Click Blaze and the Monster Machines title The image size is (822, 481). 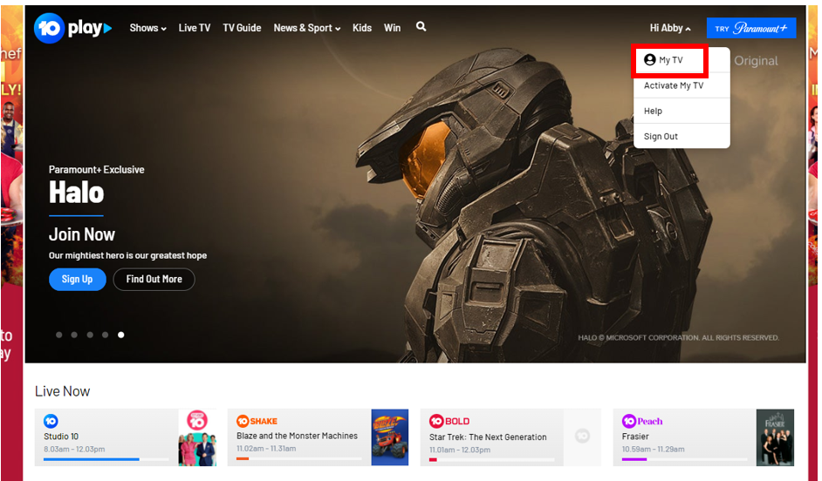(297, 436)
